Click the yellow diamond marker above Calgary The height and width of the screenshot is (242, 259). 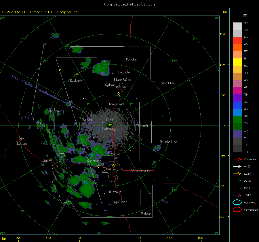114,166
